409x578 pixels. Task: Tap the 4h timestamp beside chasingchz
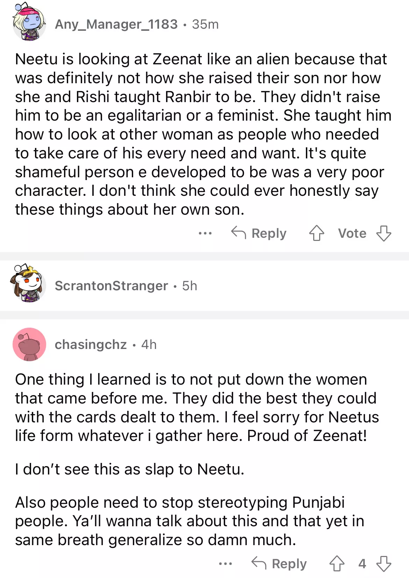pos(149,344)
